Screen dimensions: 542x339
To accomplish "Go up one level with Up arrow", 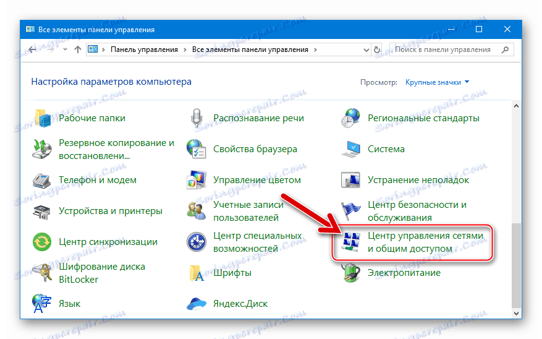I will (78, 49).
